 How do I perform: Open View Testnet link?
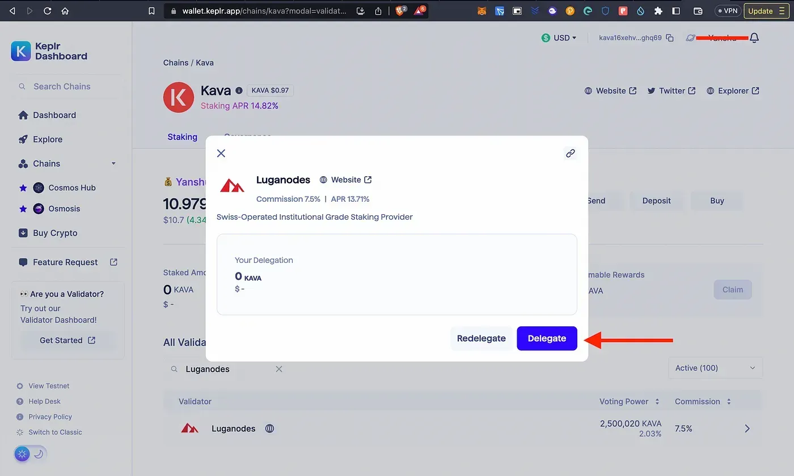click(x=44, y=386)
